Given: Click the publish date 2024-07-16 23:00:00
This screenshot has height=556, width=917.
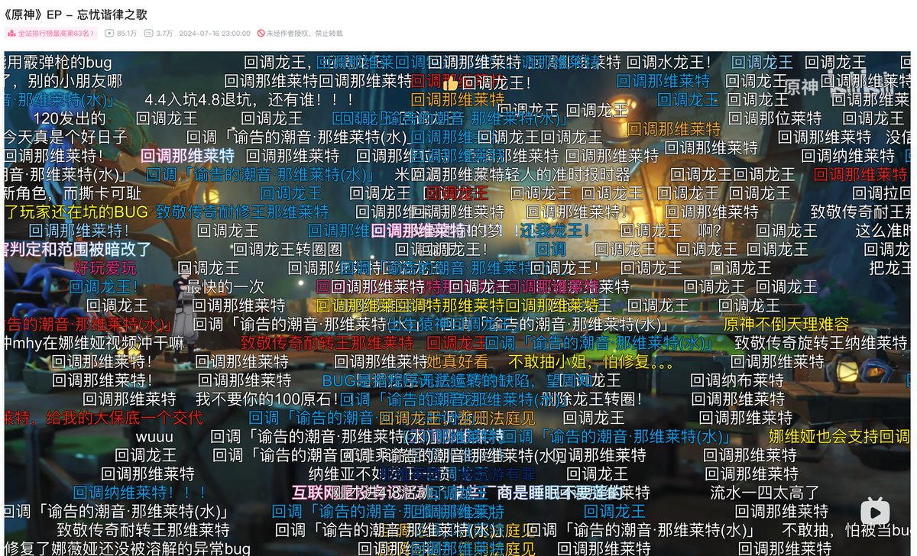Looking at the screenshot, I should point(215,34).
